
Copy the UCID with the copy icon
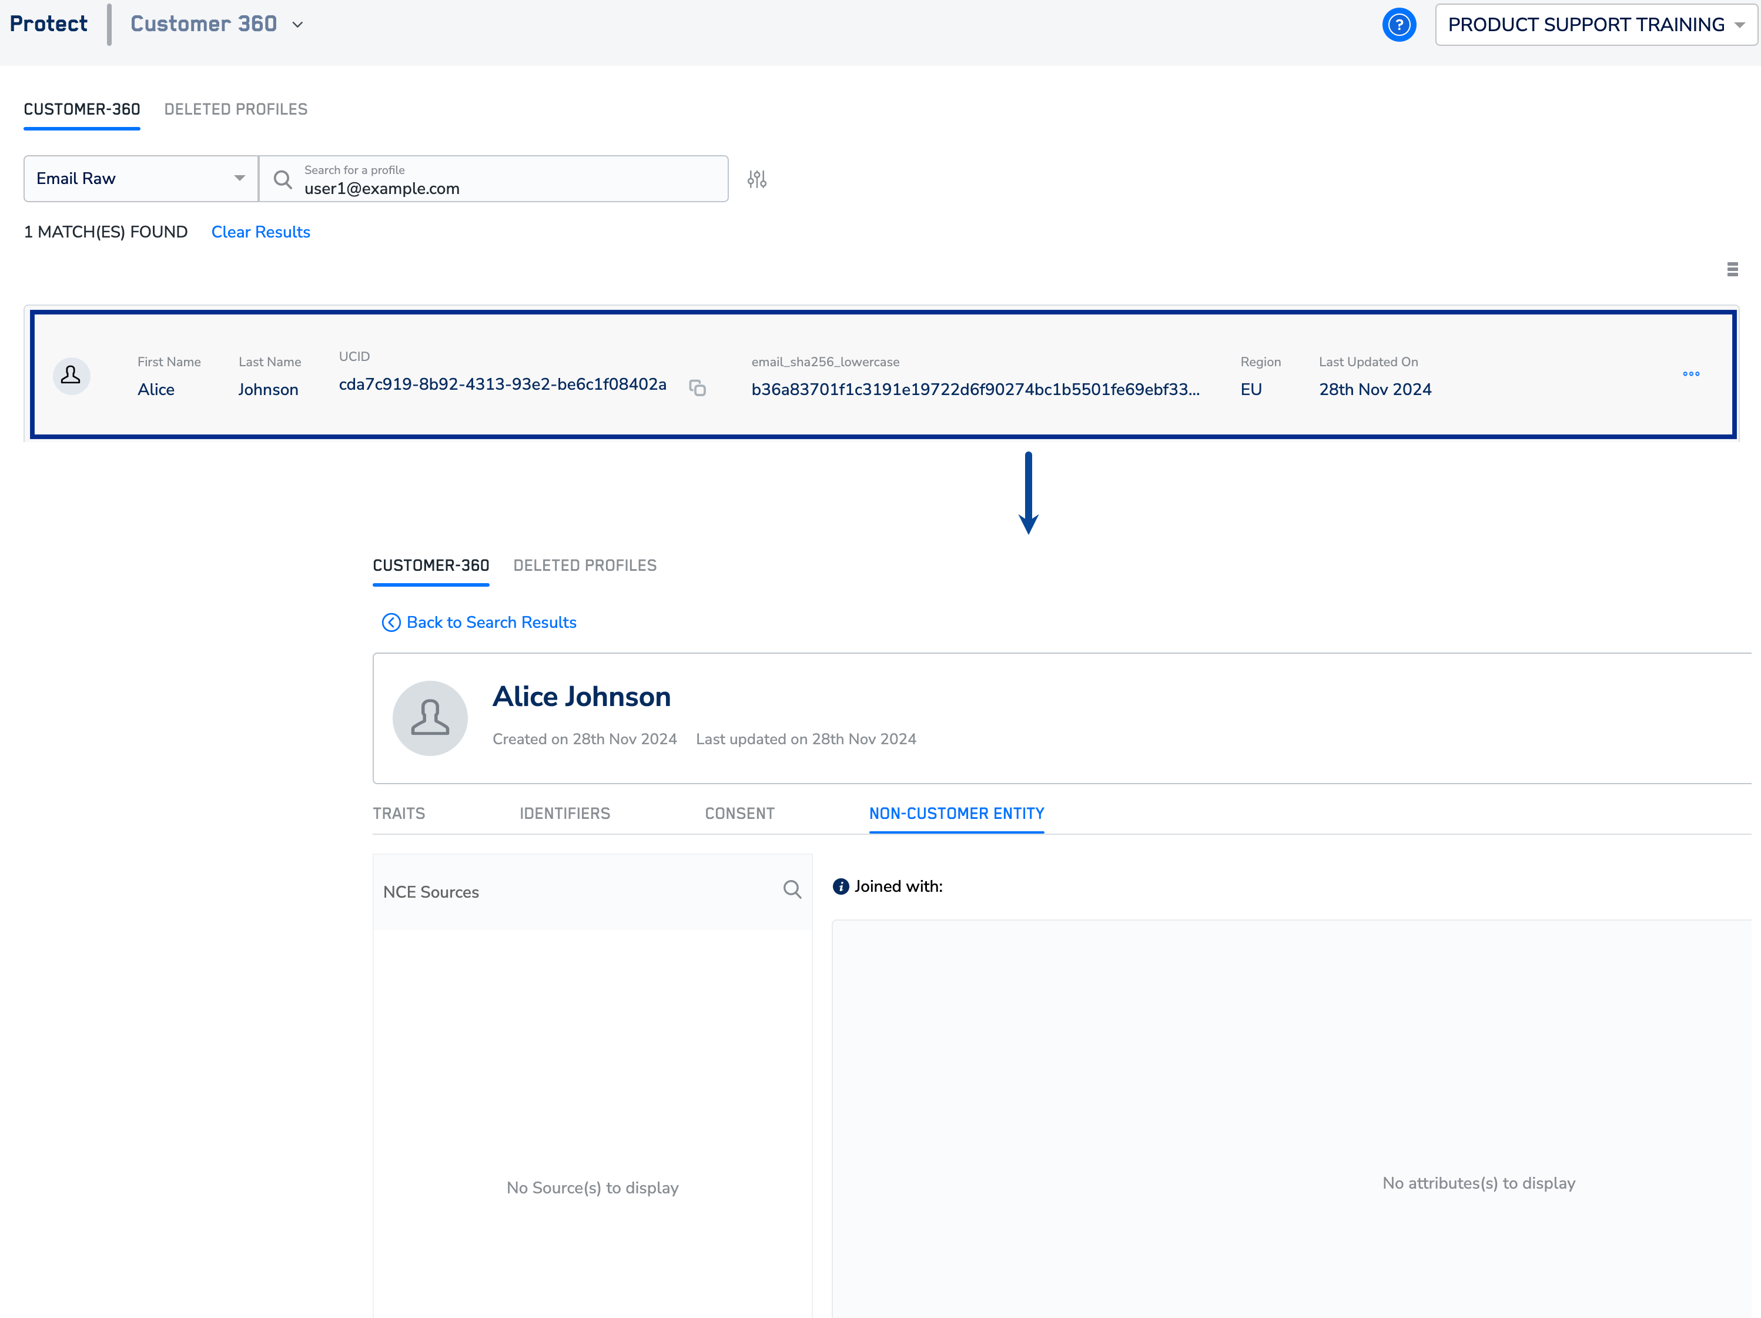tap(697, 388)
